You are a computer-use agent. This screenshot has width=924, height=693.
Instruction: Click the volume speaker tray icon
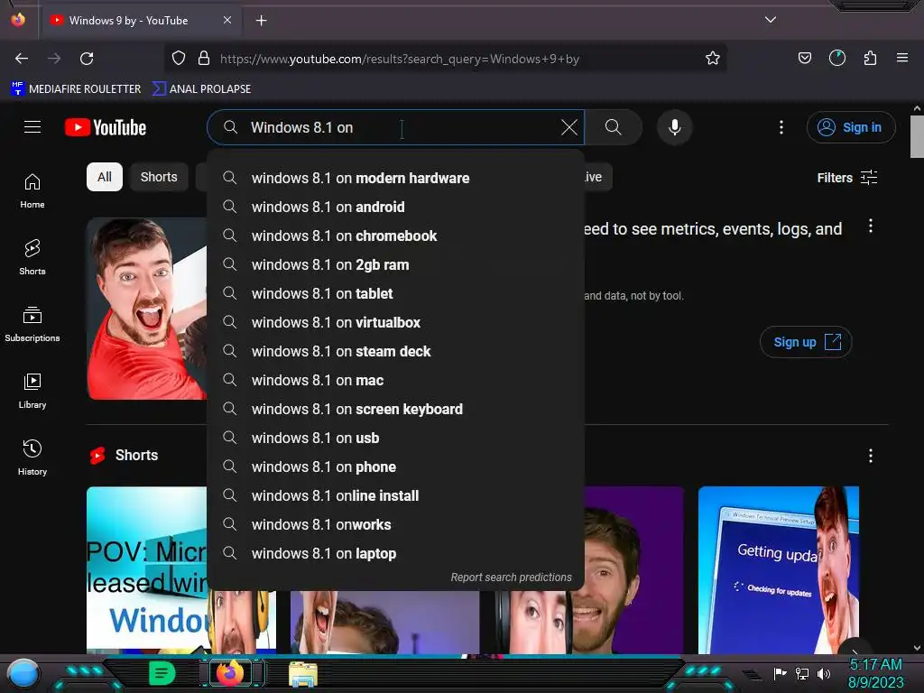[824, 673]
